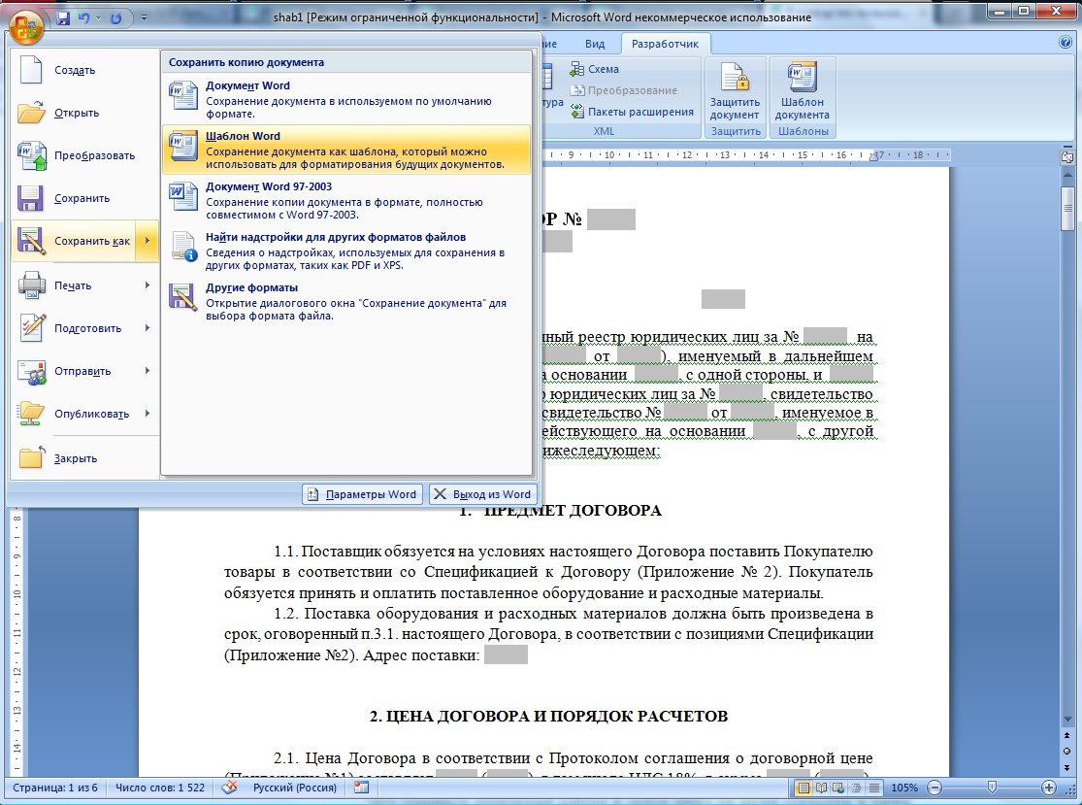
Task: Switch to Draft view button
Action: click(x=874, y=788)
